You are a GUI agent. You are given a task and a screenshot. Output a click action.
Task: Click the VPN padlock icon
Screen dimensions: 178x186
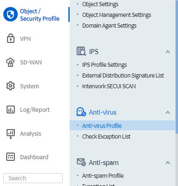11,38
